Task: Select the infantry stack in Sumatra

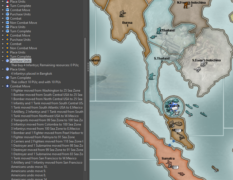Action: coord(169,164)
